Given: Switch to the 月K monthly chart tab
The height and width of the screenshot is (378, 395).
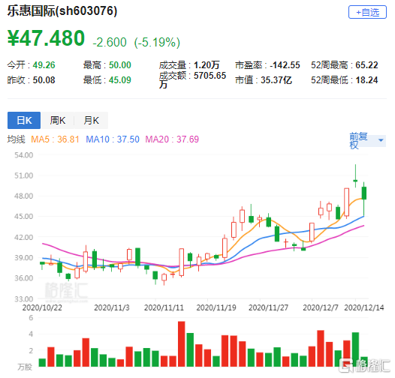Looking at the screenshot, I should 91,120.
